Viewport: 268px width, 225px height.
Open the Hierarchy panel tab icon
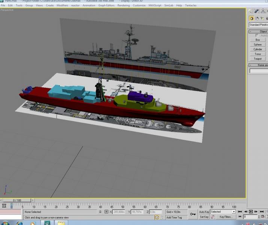263,11
